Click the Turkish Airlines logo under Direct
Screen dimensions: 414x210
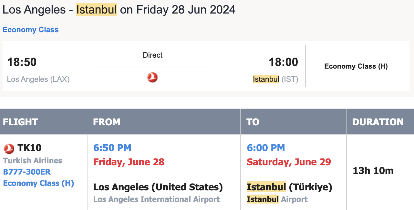click(152, 77)
